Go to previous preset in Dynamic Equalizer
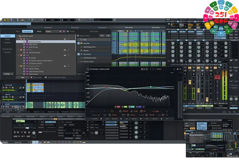The image size is (239, 162). point(151,69)
